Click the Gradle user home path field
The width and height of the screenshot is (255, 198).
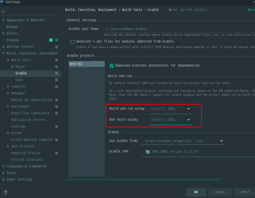(x=180, y=29)
